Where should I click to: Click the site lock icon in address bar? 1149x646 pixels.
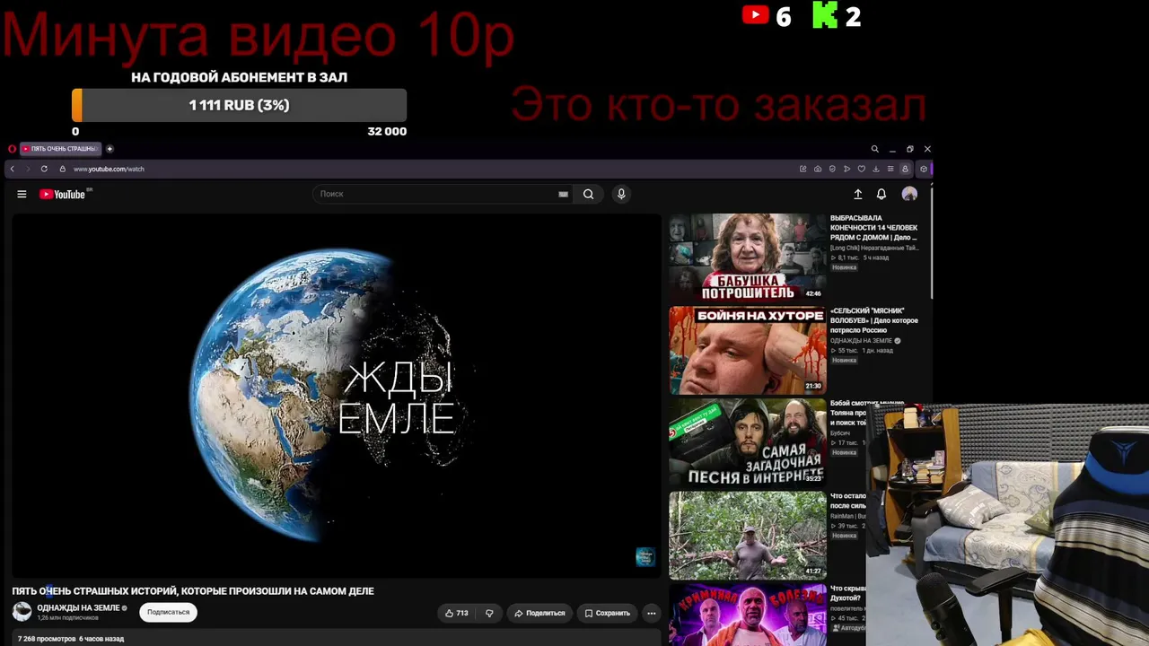click(x=63, y=169)
